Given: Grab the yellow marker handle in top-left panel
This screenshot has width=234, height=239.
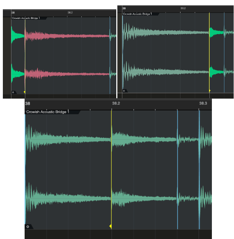Looking at the screenshot, I should coord(24,92).
